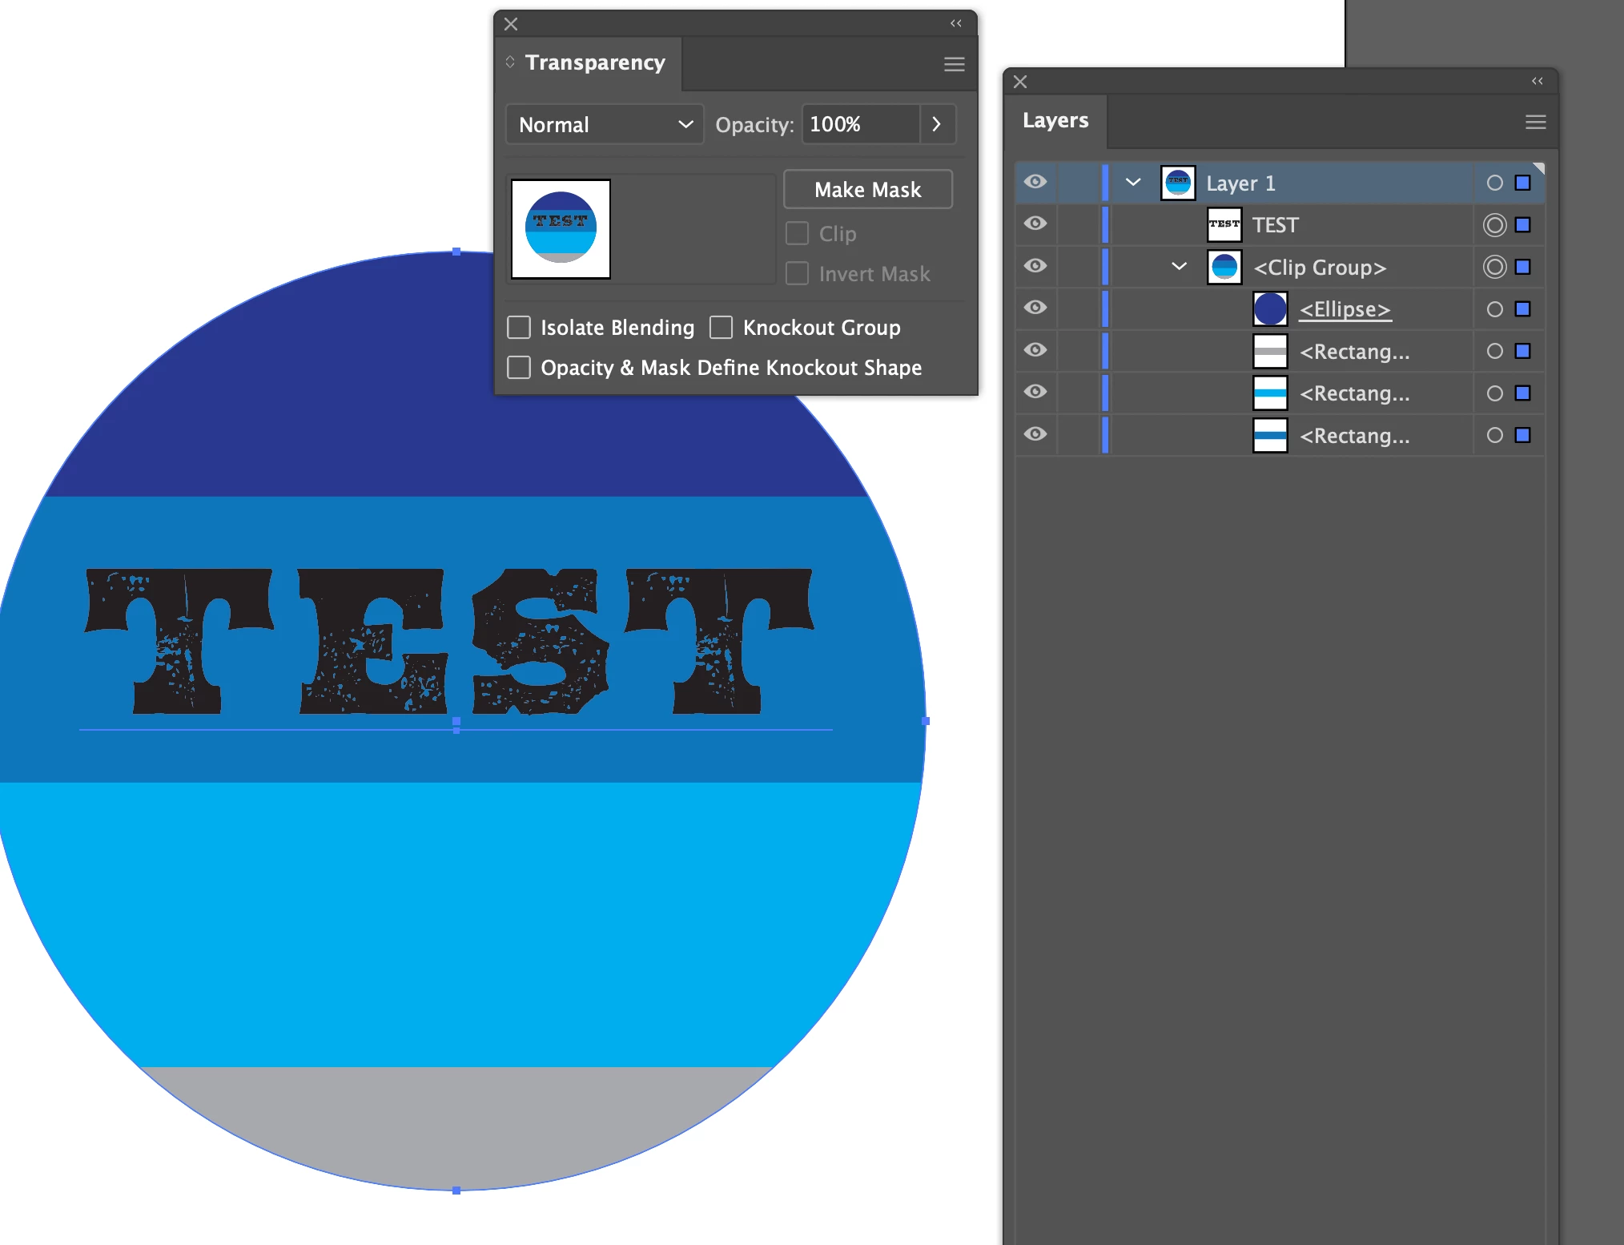Click the target circle for TEST layer
This screenshot has width=1624, height=1245.
[1494, 225]
